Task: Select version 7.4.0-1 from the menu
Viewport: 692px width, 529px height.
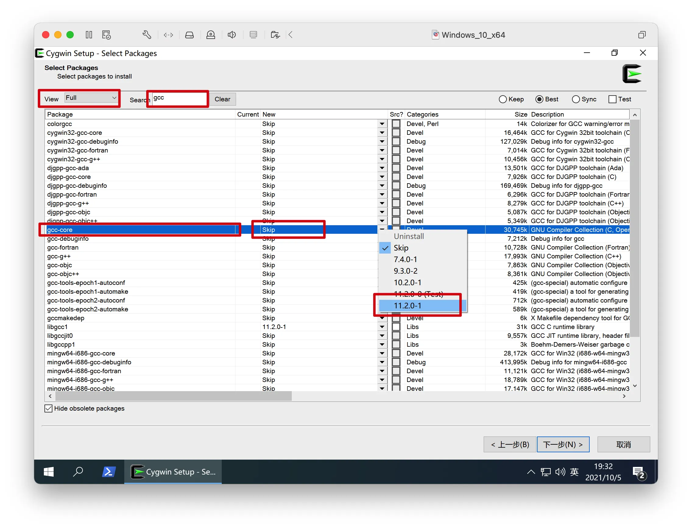Action: (x=422, y=259)
